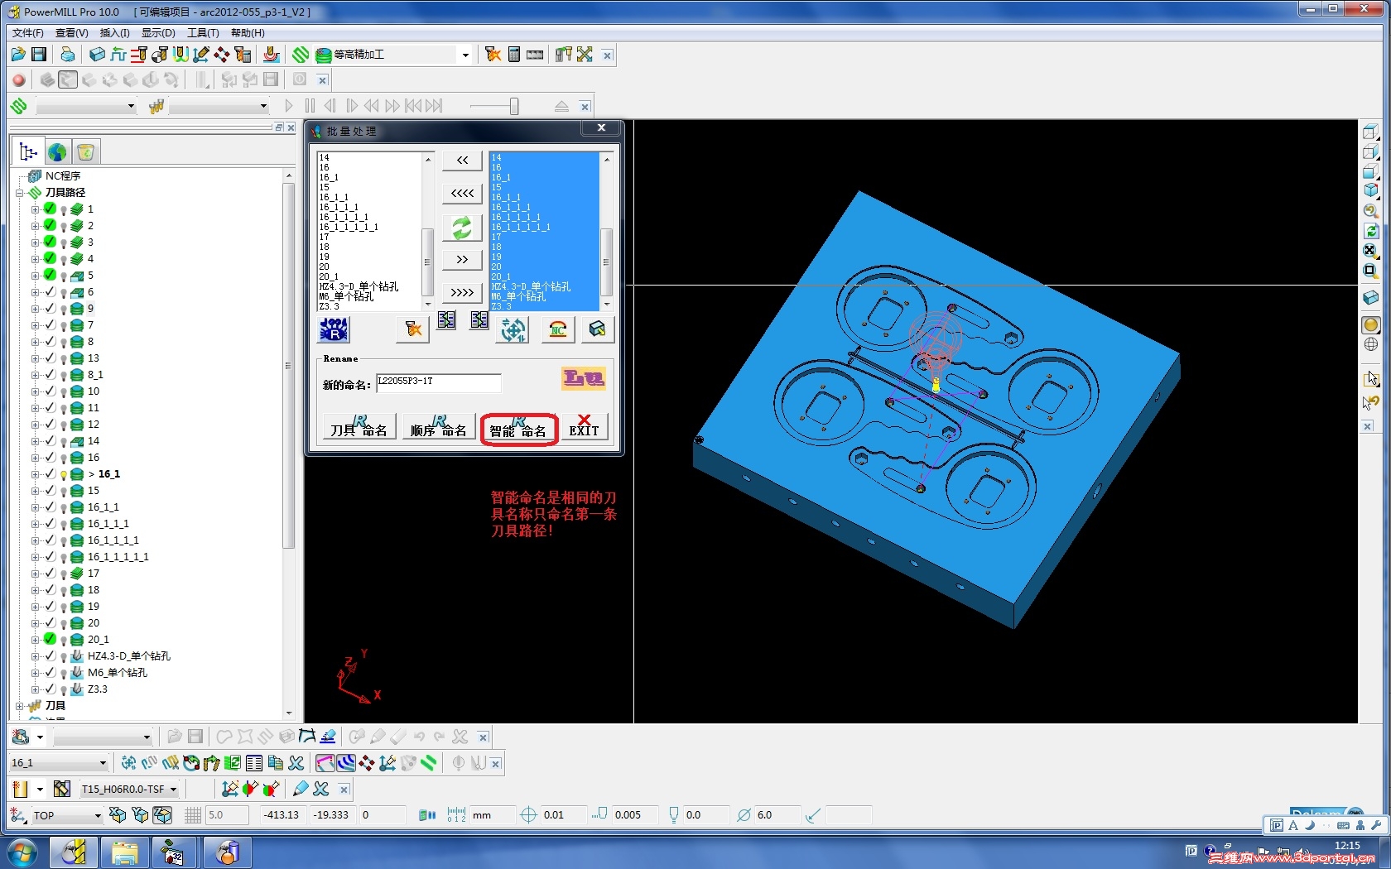Click the 智能命名 button
The height and width of the screenshot is (869, 1391).
point(518,429)
